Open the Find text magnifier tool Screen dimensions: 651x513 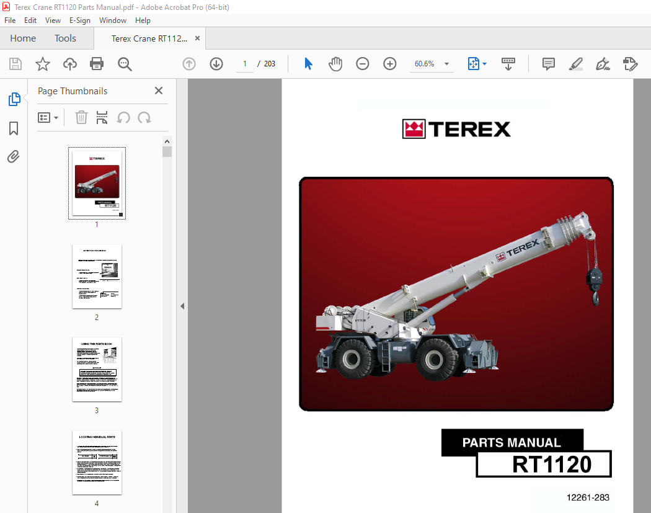125,64
